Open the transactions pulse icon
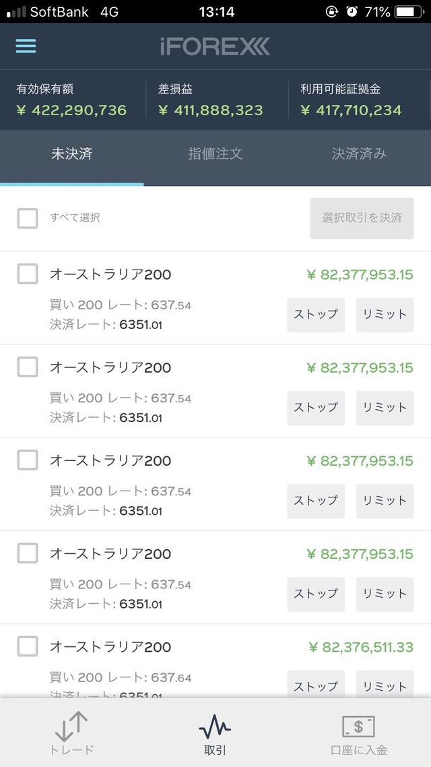Viewport: 431px width, 767px height. tap(215, 728)
